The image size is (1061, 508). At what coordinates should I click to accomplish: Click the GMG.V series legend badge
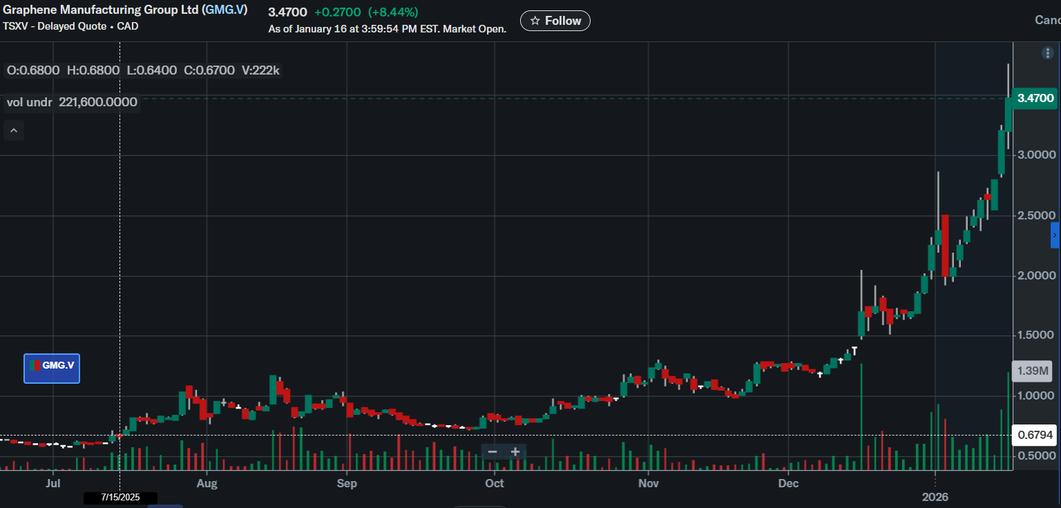pyautogui.click(x=52, y=368)
